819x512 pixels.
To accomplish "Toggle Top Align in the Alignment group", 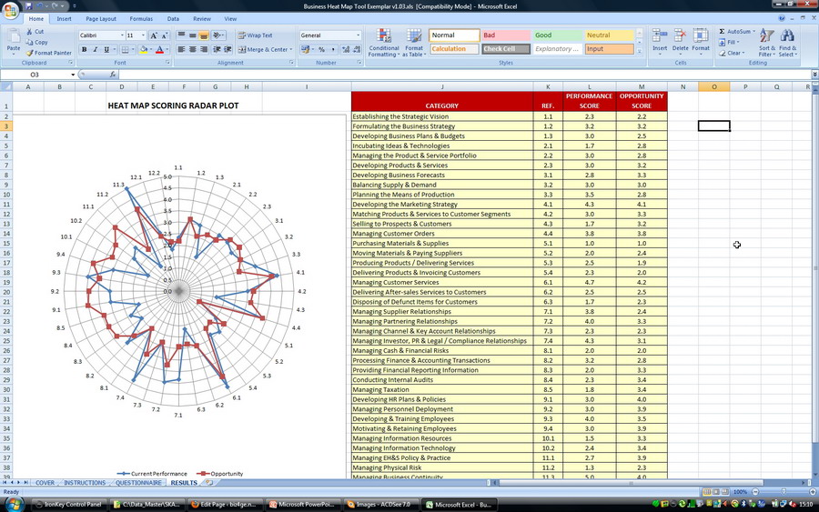I will click(x=181, y=35).
